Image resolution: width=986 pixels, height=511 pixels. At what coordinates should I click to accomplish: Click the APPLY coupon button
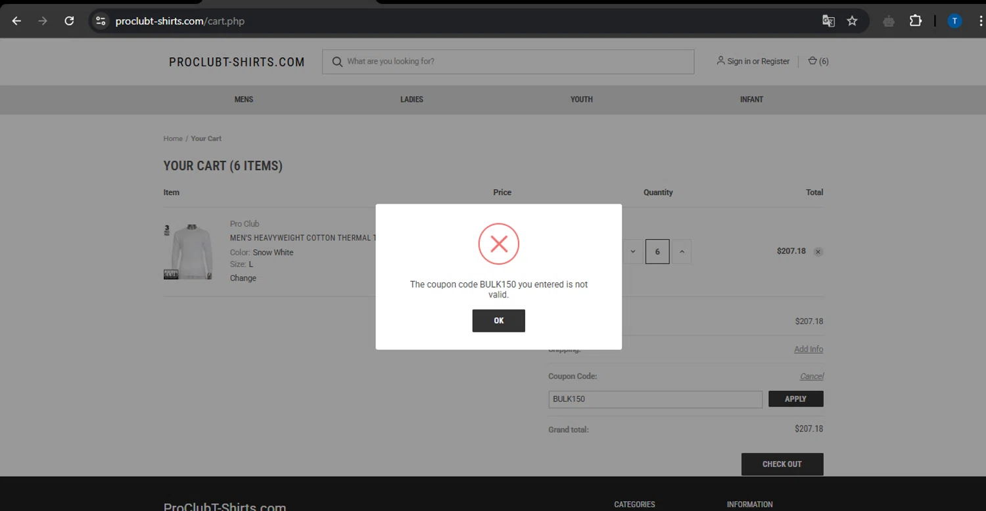click(x=796, y=399)
